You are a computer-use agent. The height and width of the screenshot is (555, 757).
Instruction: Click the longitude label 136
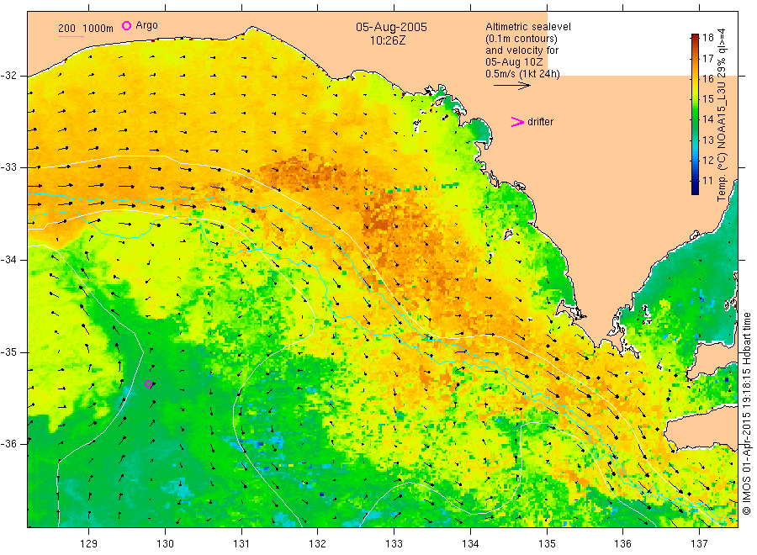[622, 544]
